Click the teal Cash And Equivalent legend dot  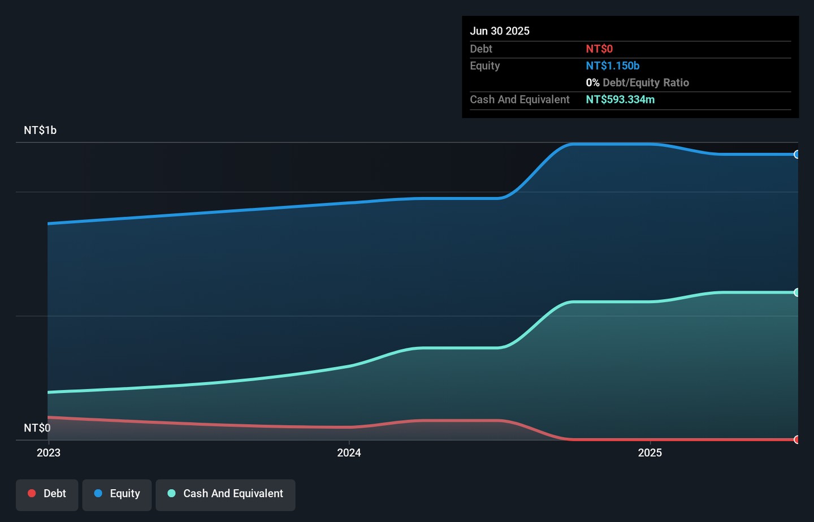(171, 494)
